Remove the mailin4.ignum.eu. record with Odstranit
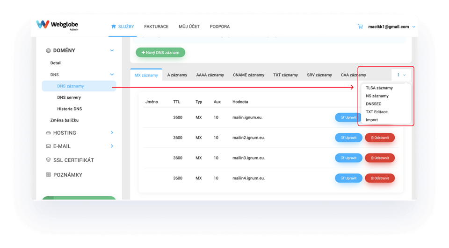Image resolution: width=449 pixels, height=248 pixels. pos(380,178)
